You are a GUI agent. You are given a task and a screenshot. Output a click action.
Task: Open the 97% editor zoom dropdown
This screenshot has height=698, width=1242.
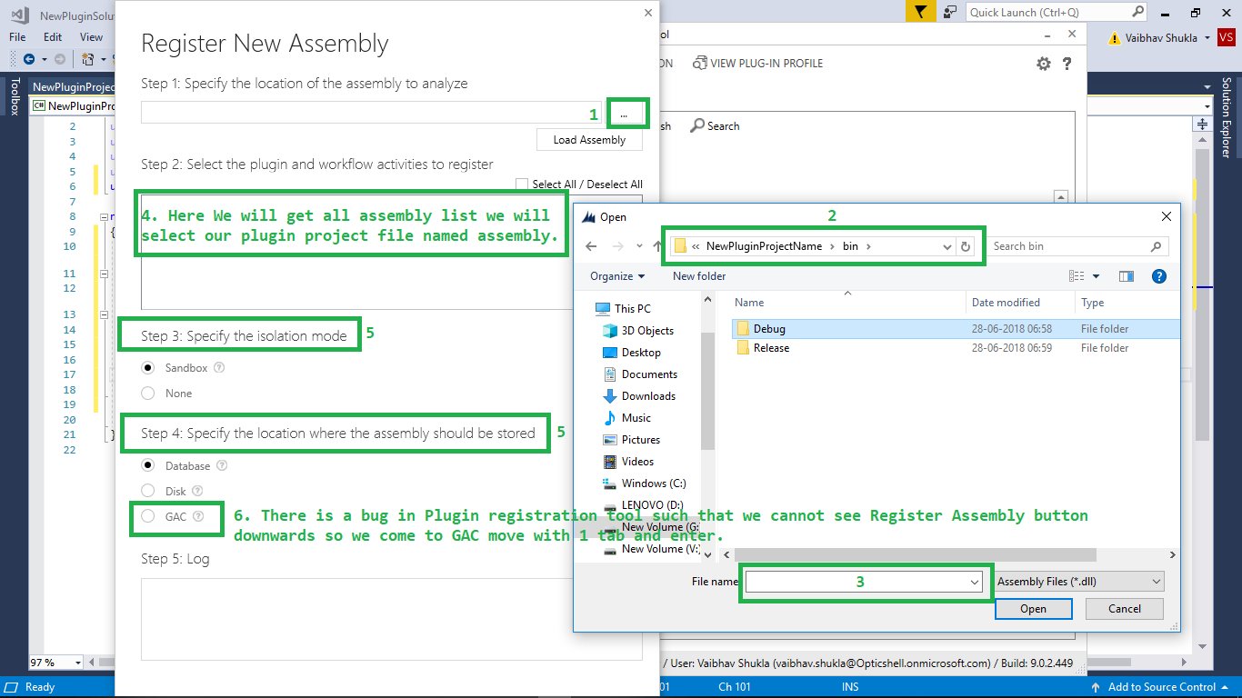click(53, 662)
